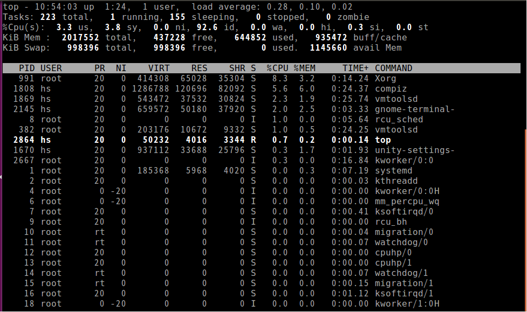Select the mm_percpu_wq process name
527x312 pixels.
point(407,202)
